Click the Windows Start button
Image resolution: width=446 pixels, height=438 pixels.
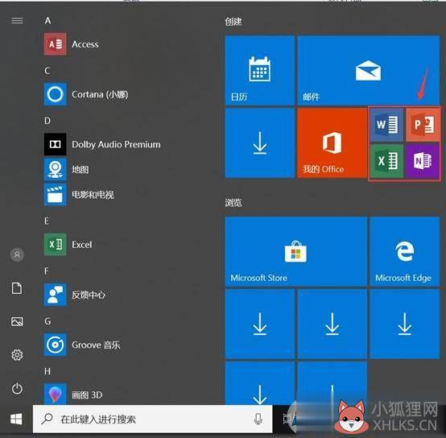point(16,419)
